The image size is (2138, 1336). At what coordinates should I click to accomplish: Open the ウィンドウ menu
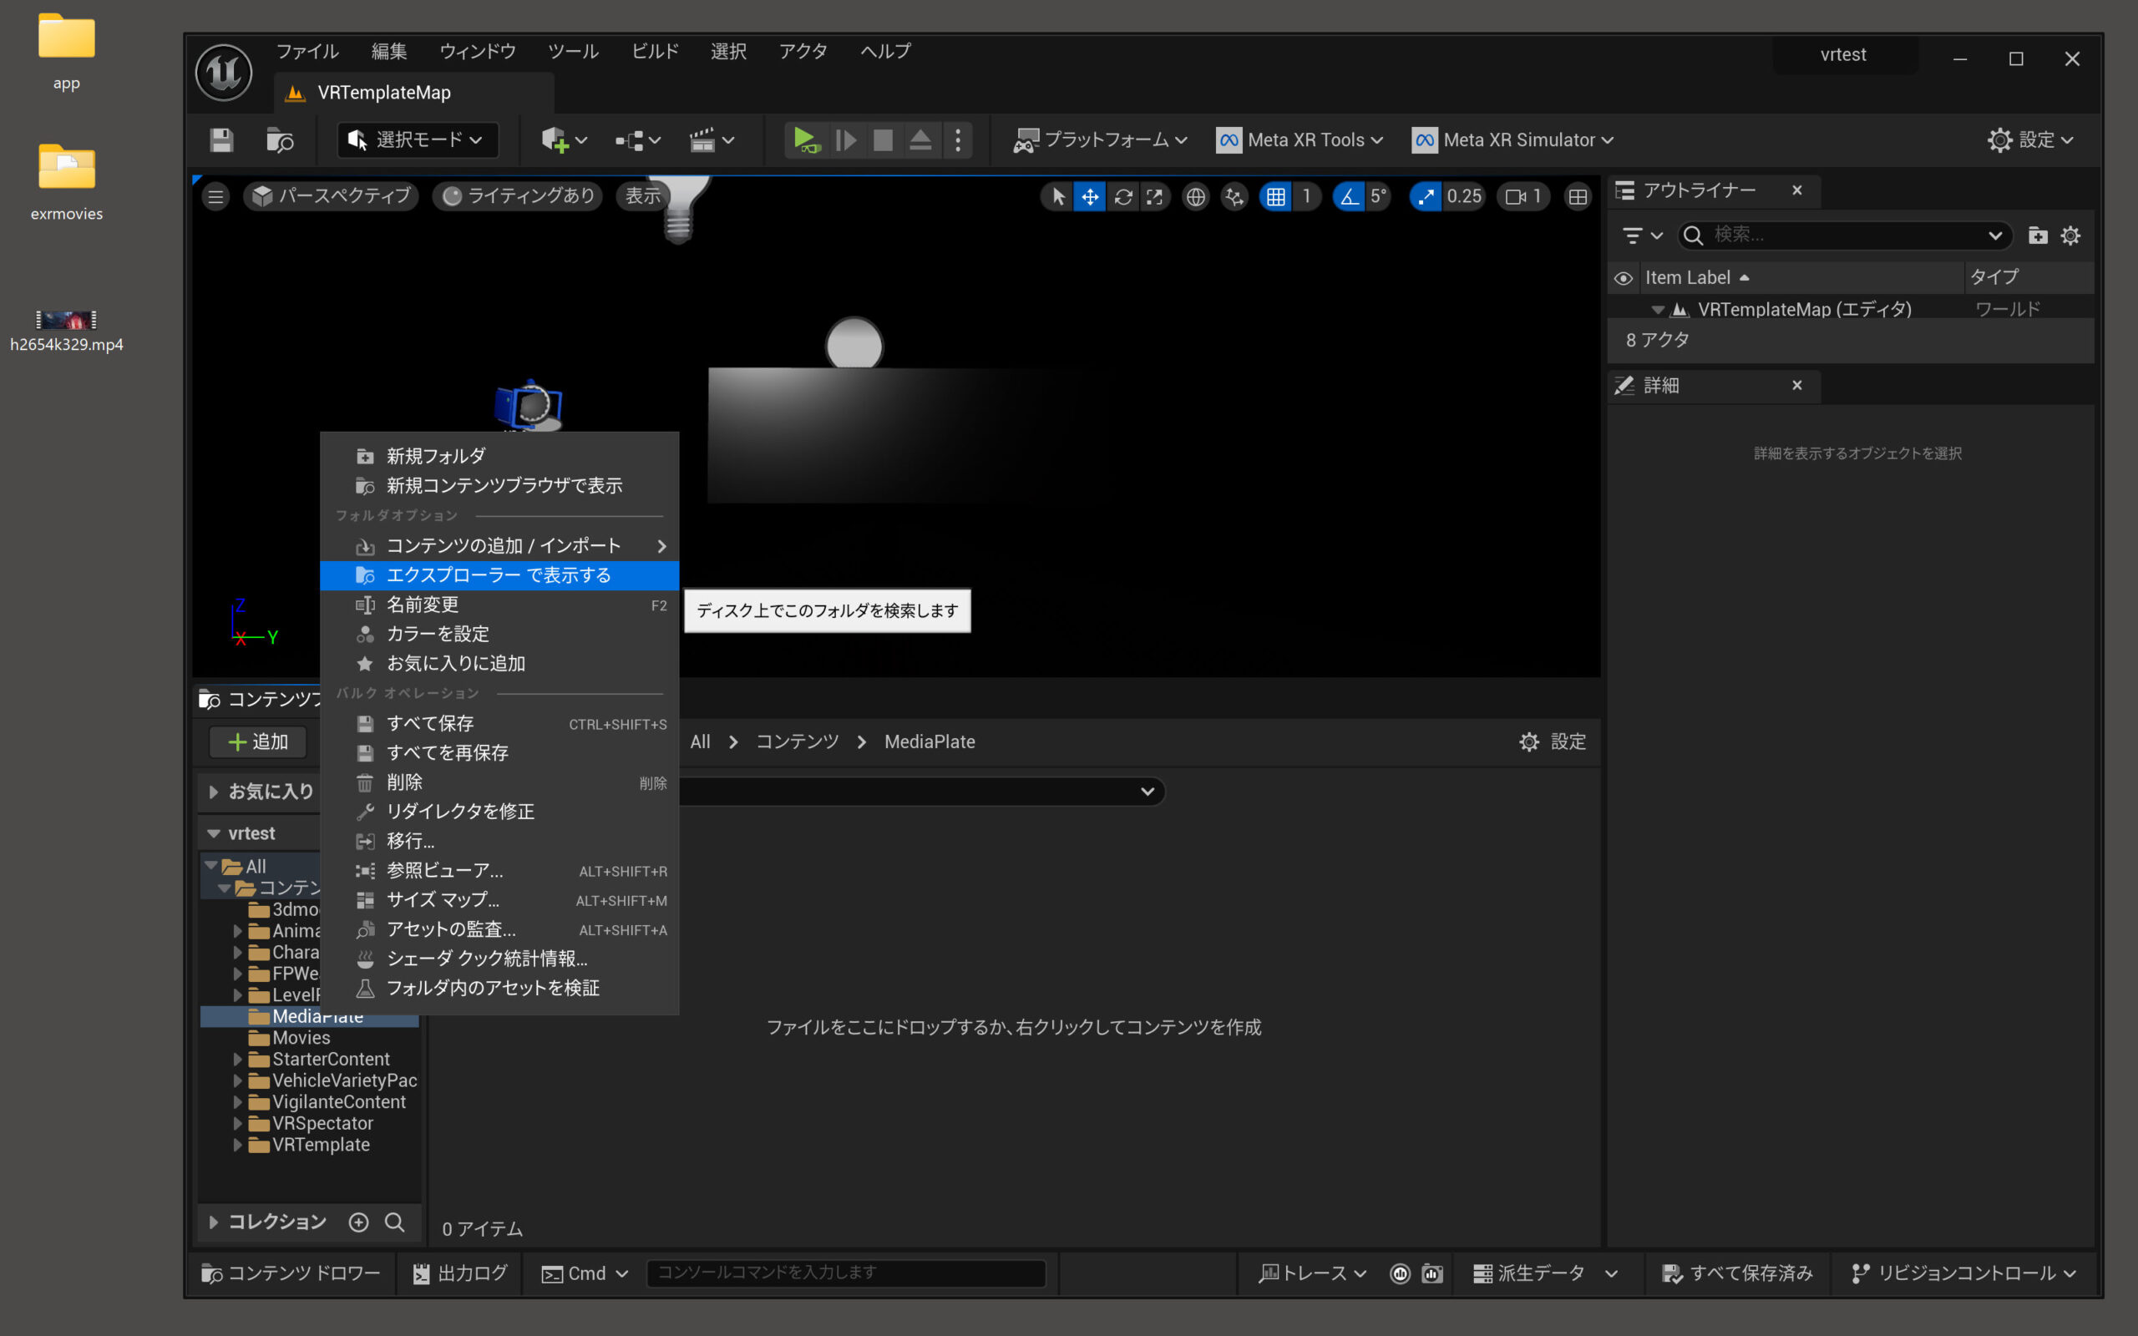pyautogui.click(x=477, y=51)
